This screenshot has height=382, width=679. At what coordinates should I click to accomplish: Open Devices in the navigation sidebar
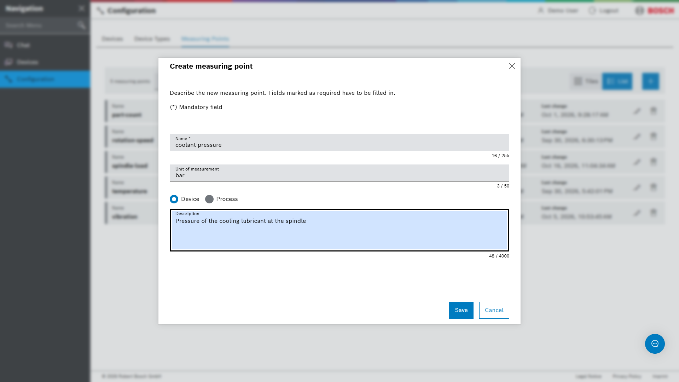click(45, 62)
